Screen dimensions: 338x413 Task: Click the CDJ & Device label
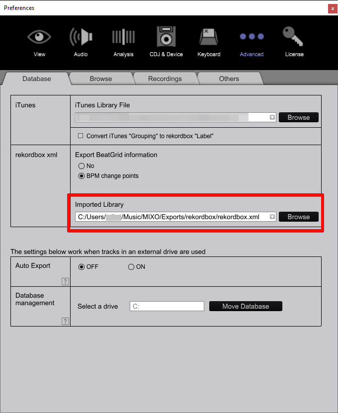tap(166, 54)
